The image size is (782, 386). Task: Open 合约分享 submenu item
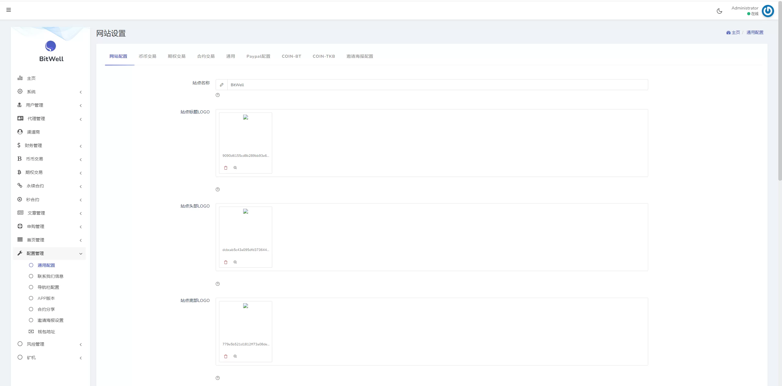tap(46, 309)
